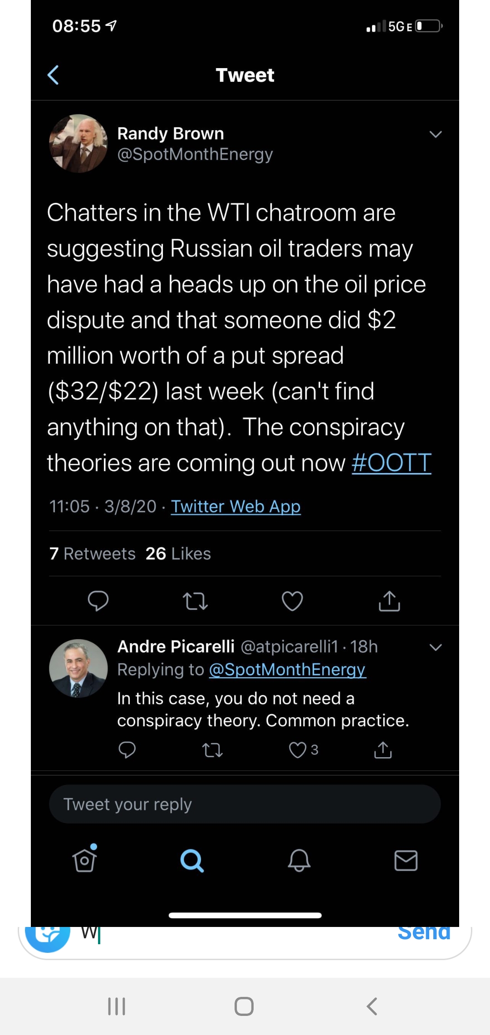Share Randy Brown's main tweet

389,601
